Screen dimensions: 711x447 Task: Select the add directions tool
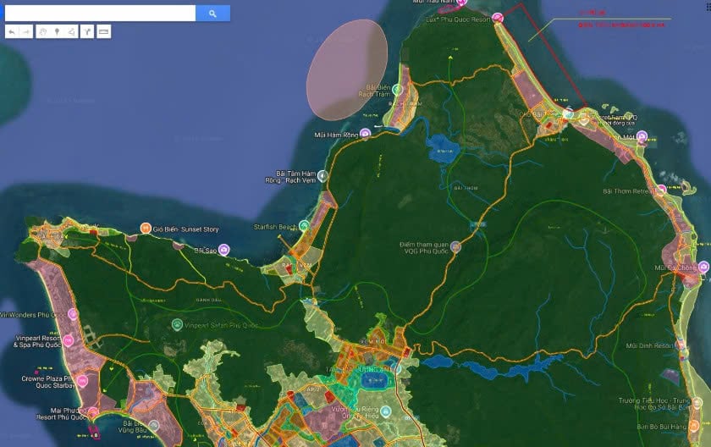[86, 32]
